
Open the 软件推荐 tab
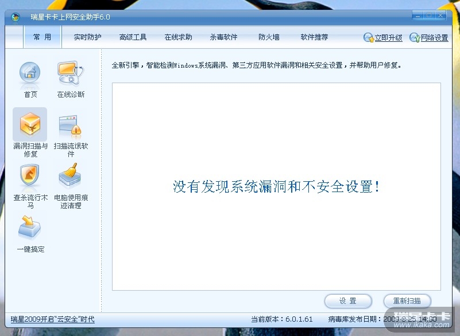pyautogui.click(x=314, y=37)
